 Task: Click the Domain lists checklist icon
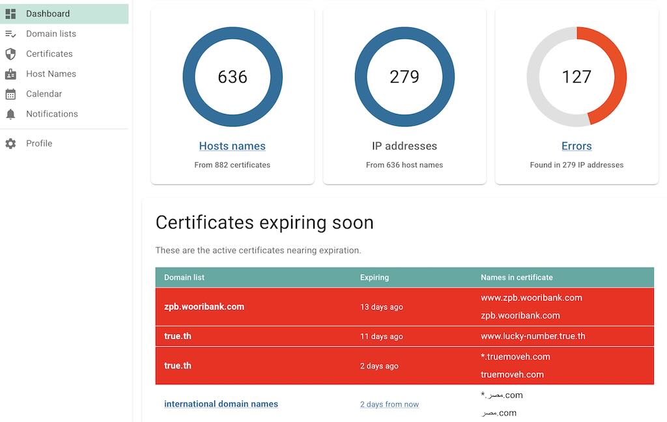pos(10,34)
